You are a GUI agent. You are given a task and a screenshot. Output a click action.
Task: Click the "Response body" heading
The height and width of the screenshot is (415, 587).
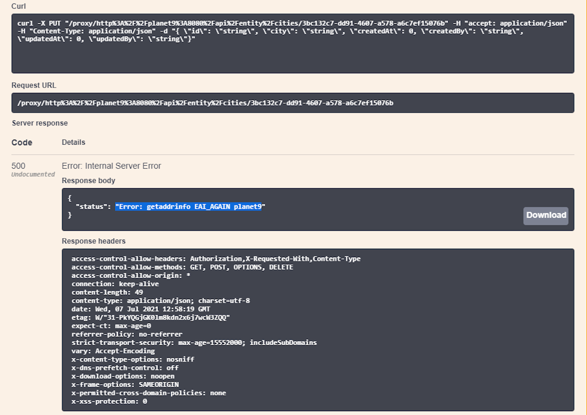pos(89,180)
